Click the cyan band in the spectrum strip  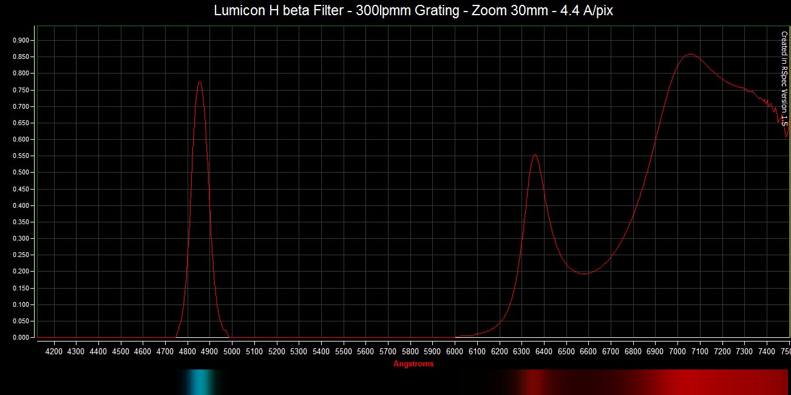[x=199, y=382]
